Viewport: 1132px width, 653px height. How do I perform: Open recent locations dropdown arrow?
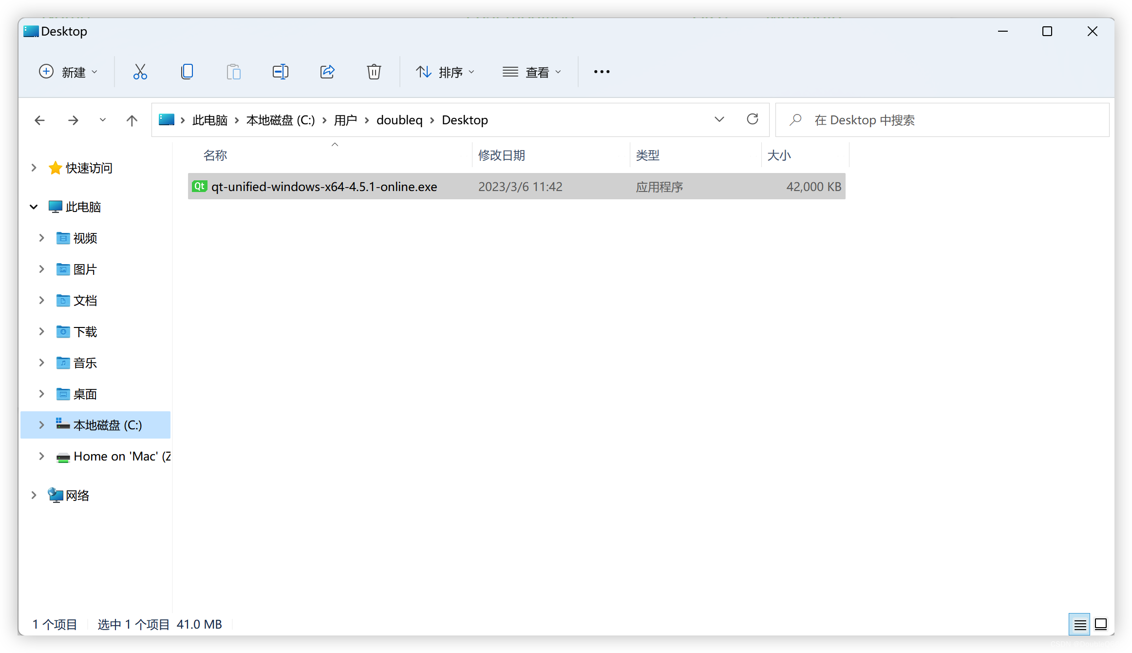102,120
